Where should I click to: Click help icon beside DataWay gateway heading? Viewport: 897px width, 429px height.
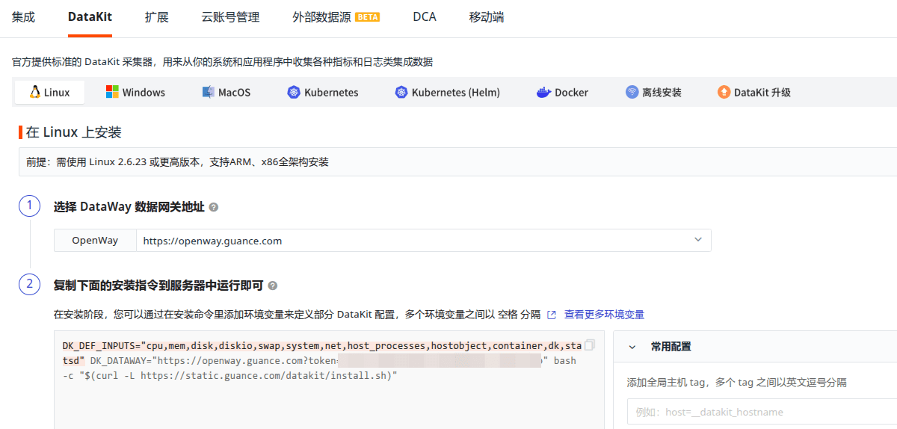pos(214,207)
